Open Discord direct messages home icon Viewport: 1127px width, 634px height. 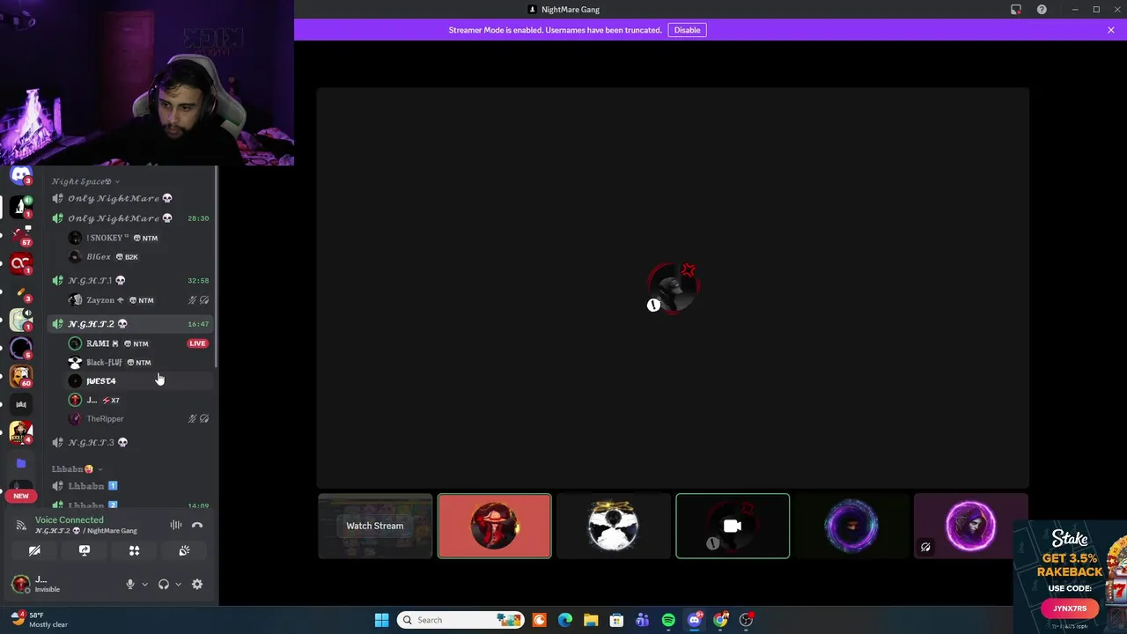(21, 176)
